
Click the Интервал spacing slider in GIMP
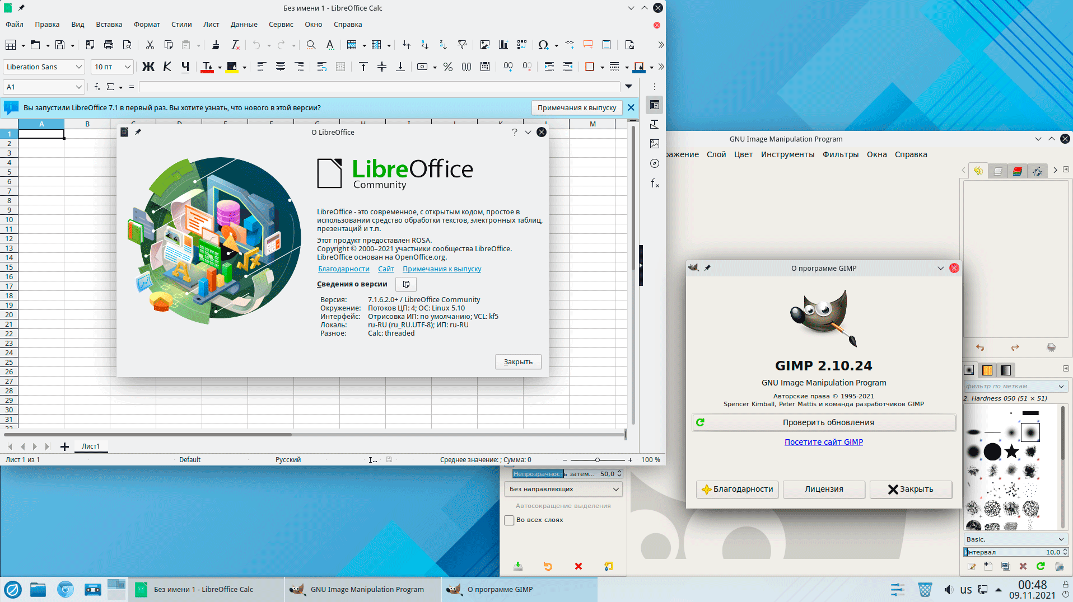[1015, 552]
